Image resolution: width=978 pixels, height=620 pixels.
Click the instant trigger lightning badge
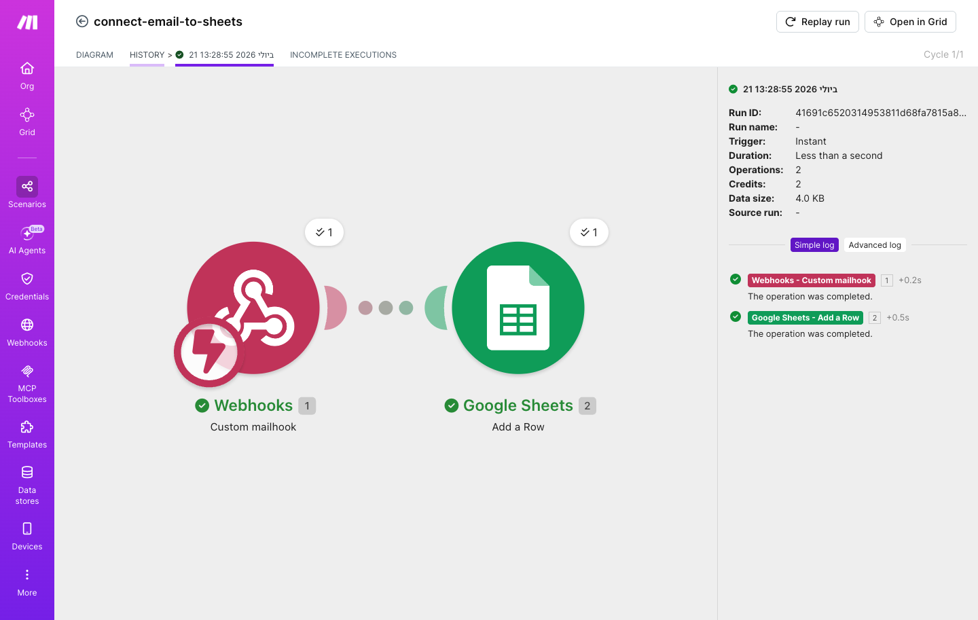pyautogui.click(x=209, y=352)
